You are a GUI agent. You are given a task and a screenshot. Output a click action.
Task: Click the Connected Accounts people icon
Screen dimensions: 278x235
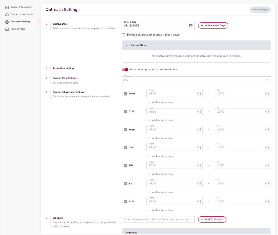(x=7, y=15)
